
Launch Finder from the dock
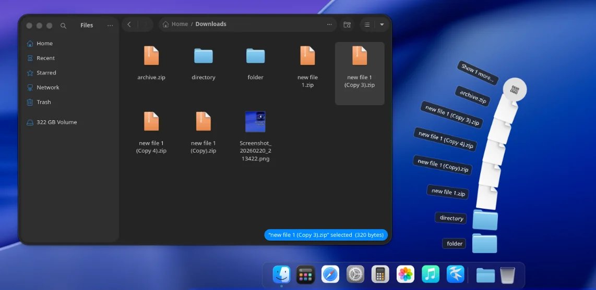pyautogui.click(x=282, y=274)
